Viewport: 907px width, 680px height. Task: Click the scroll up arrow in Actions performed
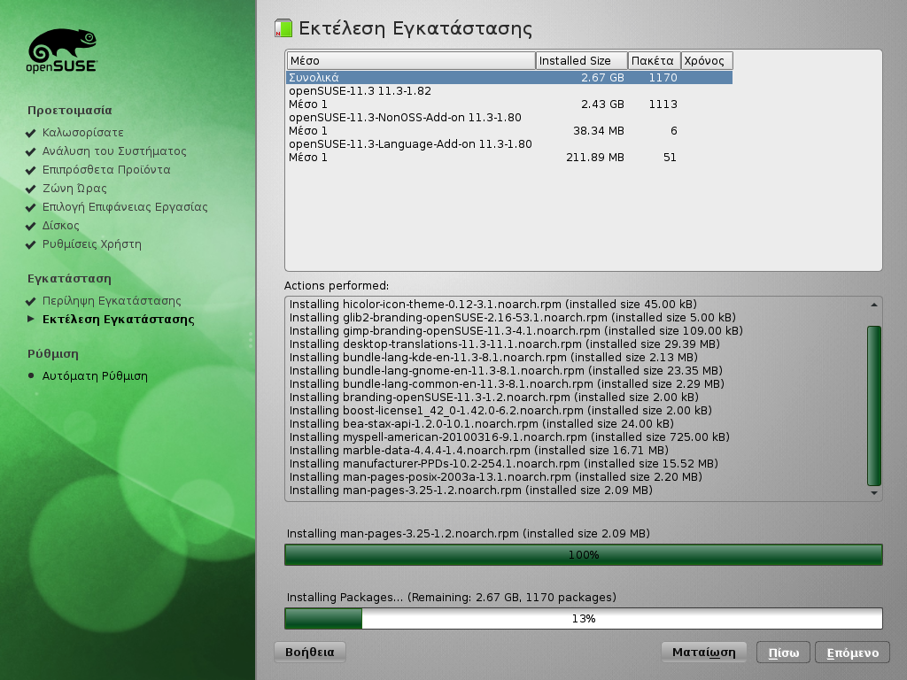click(874, 305)
